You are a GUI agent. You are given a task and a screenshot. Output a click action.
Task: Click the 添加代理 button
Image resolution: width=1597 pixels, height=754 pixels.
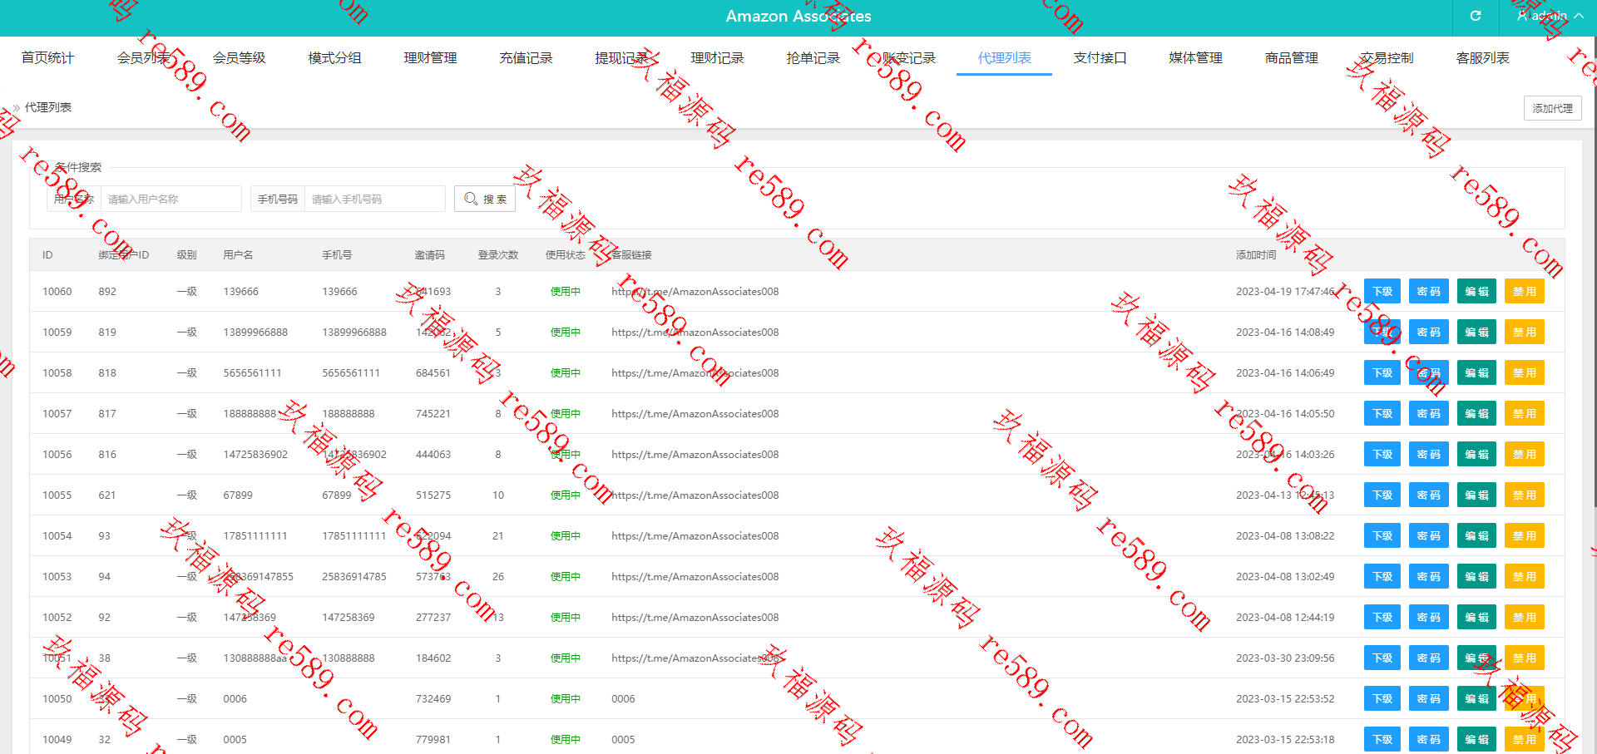(x=1552, y=108)
